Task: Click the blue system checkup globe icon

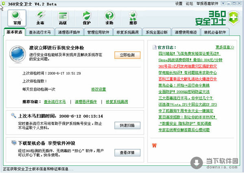Action: pos(17,54)
